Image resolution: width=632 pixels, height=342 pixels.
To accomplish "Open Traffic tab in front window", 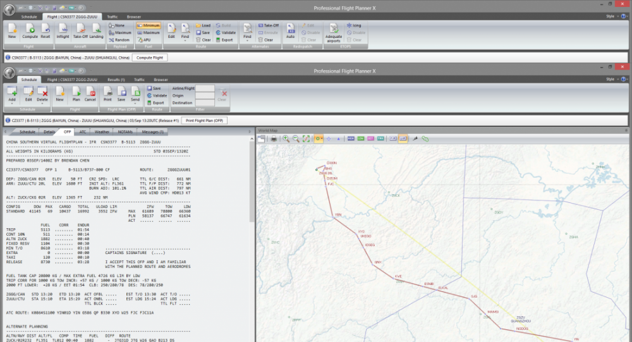I will tap(140, 80).
